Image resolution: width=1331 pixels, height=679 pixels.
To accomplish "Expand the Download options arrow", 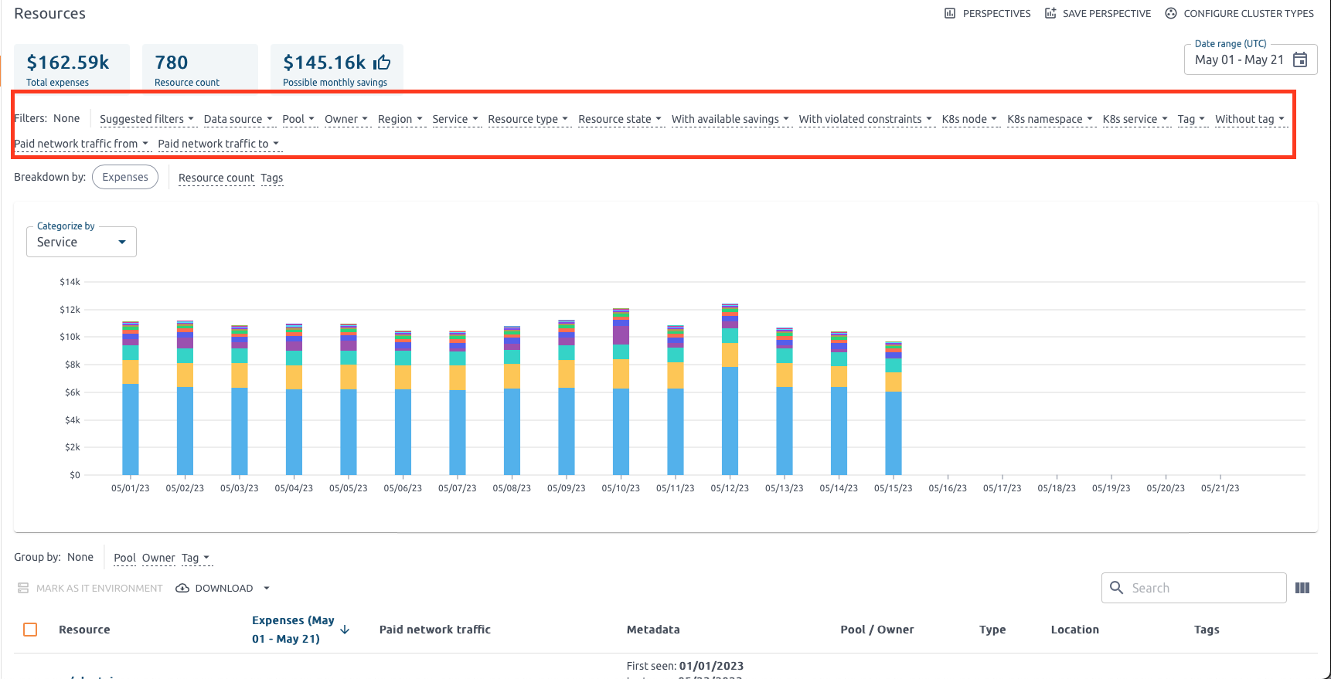I will [267, 588].
